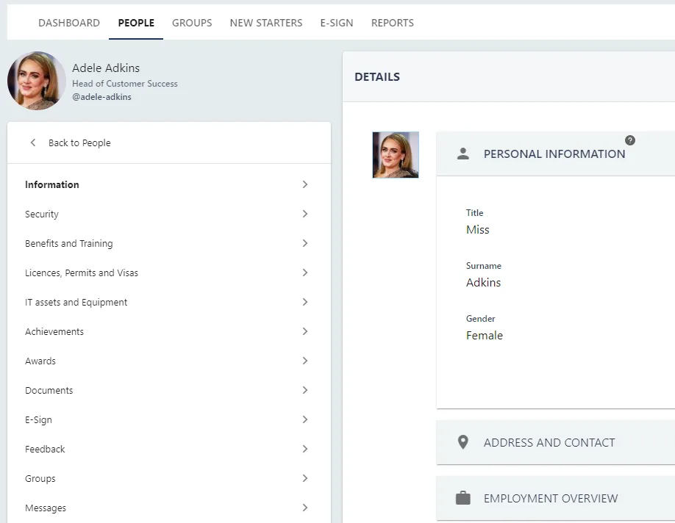Click the person icon beside Personal Information
This screenshot has height=523, width=675.
[x=463, y=154]
